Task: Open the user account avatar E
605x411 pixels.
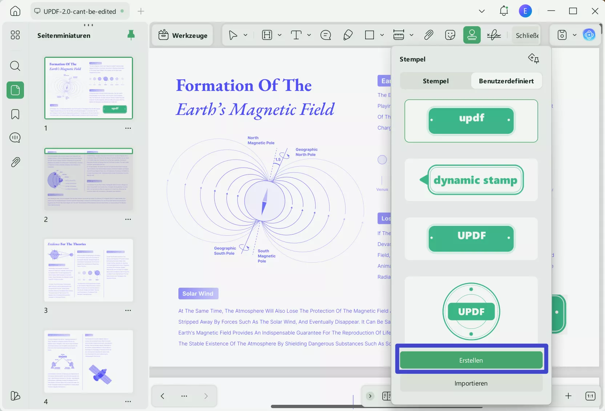Action: click(x=525, y=11)
